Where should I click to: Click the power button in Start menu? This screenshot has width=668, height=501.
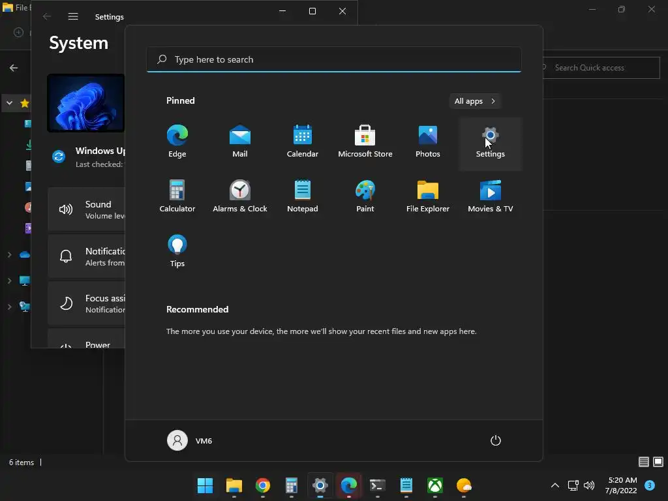pyautogui.click(x=496, y=440)
